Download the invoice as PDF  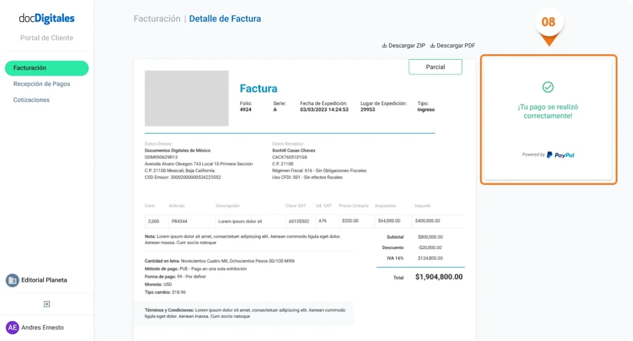tap(452, 46)
